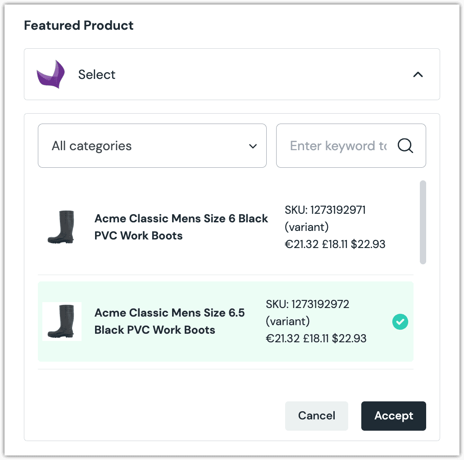Image resolution: width=464 pixels, height=460 pixels.
Task: Click Acme Classic Mens Size 6.5 product title
Action: pyautogui.click(x=169, y=321)
